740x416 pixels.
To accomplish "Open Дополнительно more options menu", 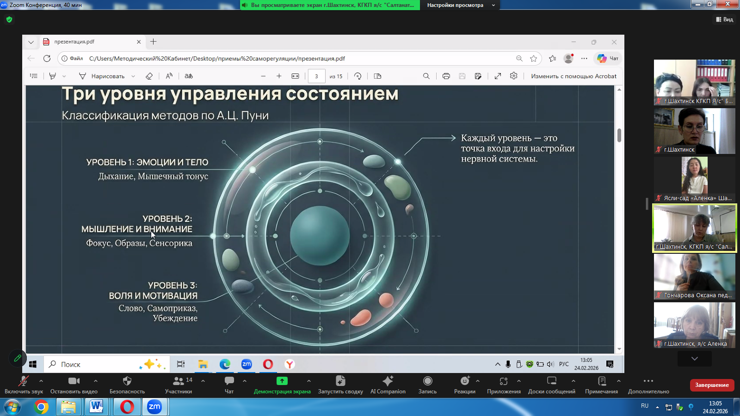I will [648, 385].
